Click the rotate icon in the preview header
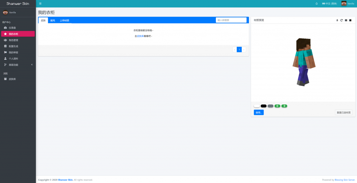 click(342, 20)
